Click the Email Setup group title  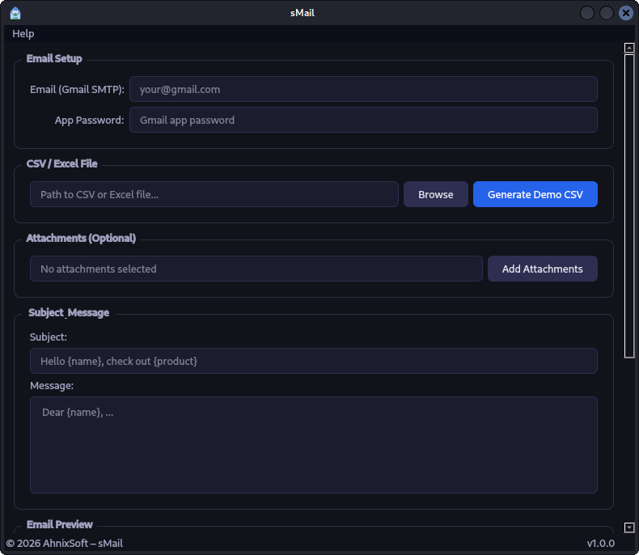[x=54, y=59]
